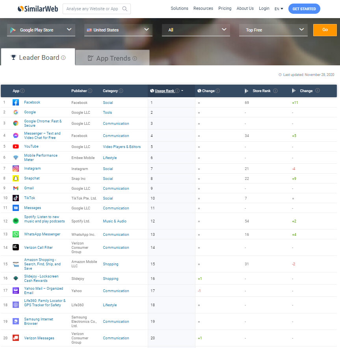Click the Messages app icon
The image size is (340, 348).
click(x=15, y=208)
